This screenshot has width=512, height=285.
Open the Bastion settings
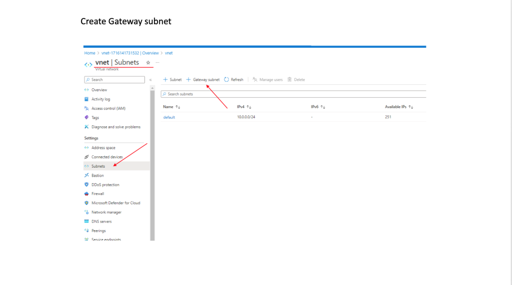pos(97,175)
